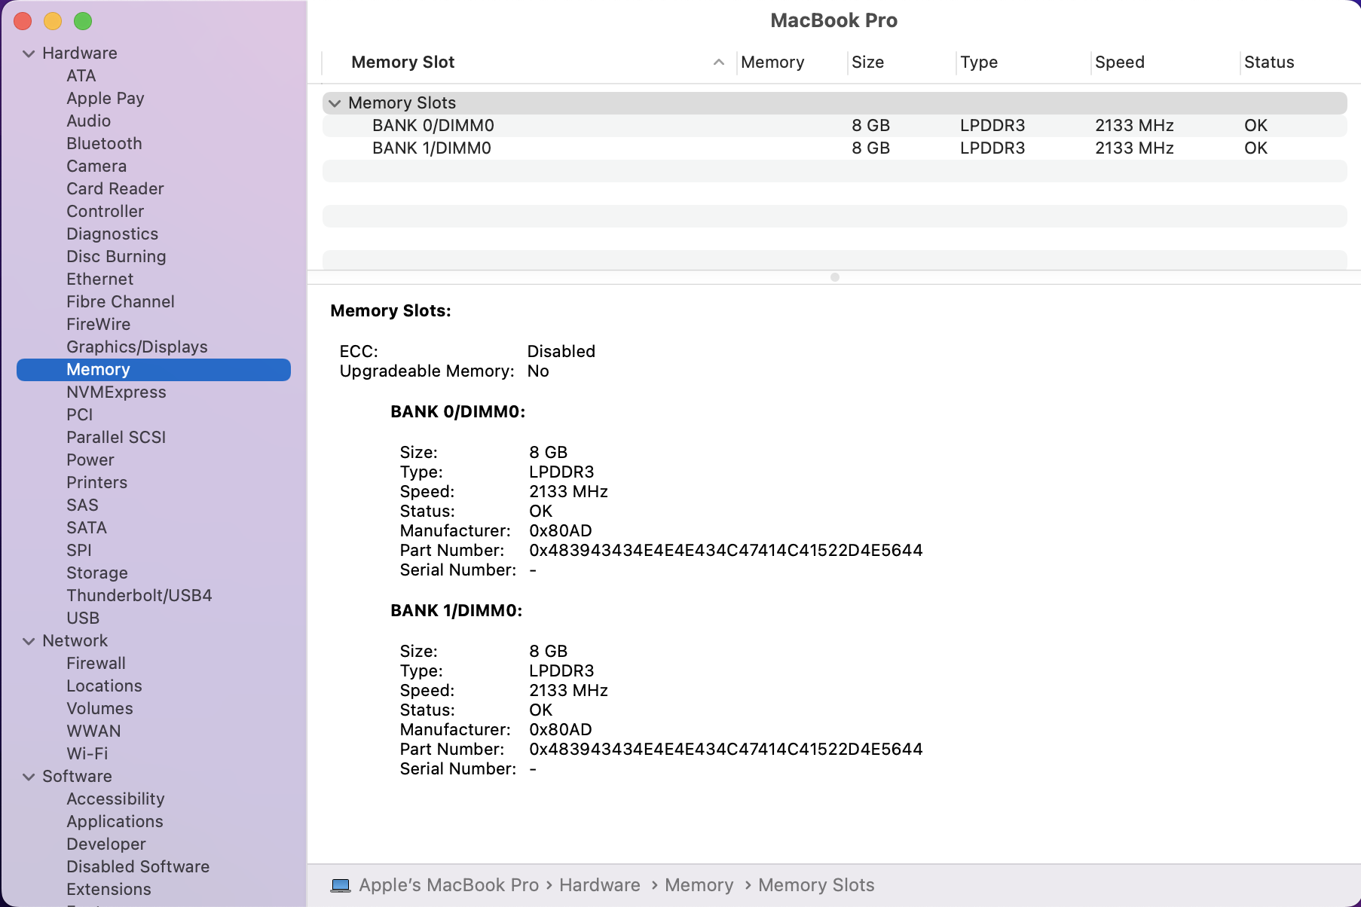Click Memory Slots in the path bar
The height and width of the screenshot is (907, 1361).
[x=816, y=885]
